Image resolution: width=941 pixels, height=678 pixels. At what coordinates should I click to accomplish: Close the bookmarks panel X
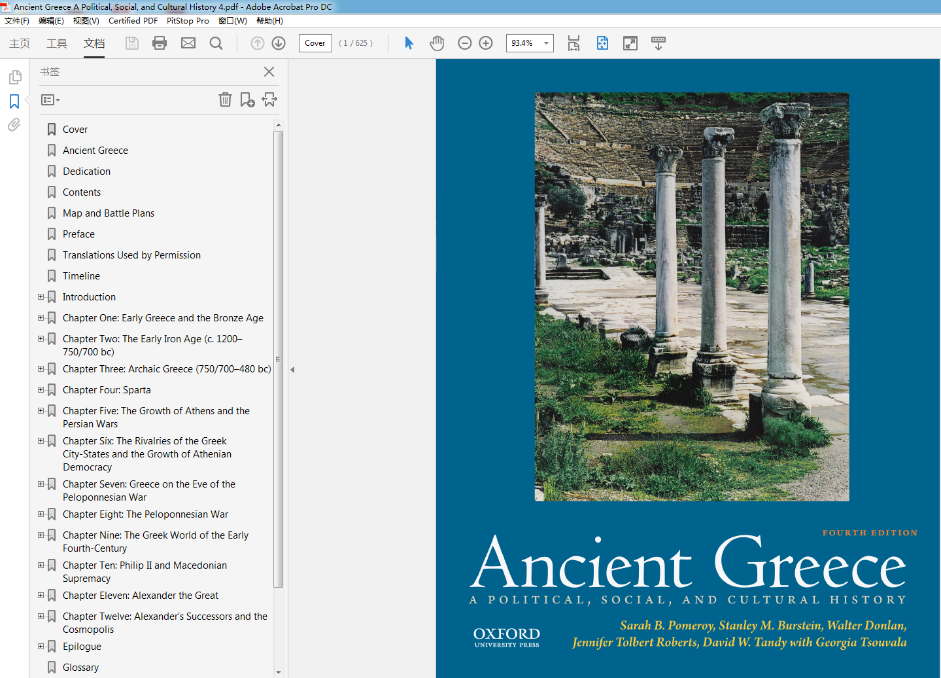tap(269, 72)
